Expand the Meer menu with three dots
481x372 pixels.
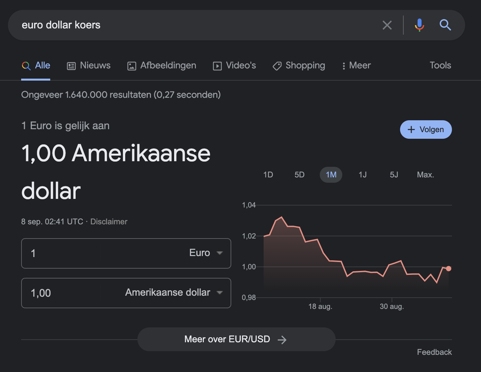[x=356, y=65]
